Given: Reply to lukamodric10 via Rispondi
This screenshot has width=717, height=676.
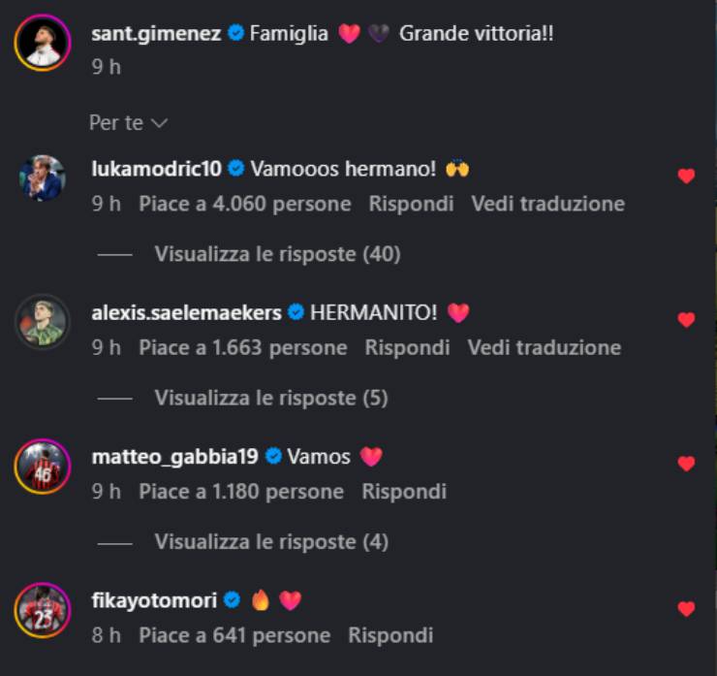Looking at the screenshot, I should 411,204.
